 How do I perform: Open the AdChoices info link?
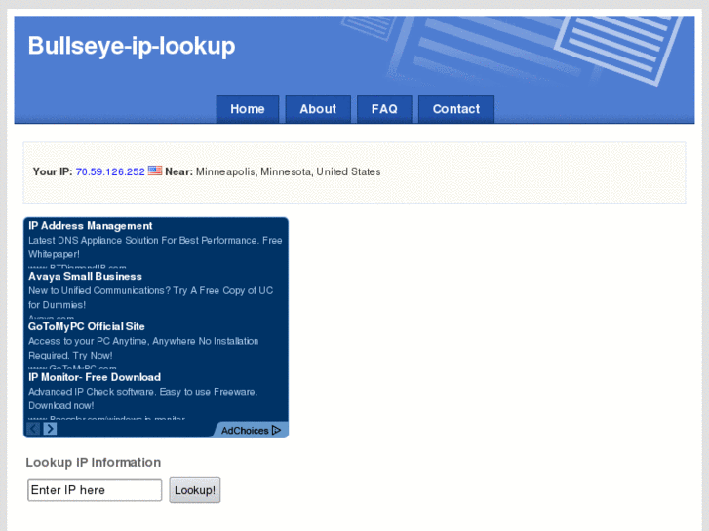click(251, 431)
